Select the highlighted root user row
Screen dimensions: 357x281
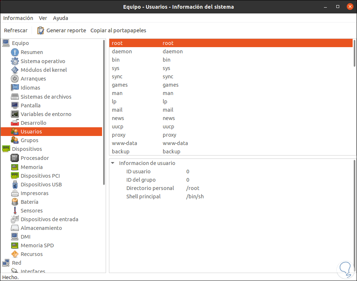(x=231, y=43)
